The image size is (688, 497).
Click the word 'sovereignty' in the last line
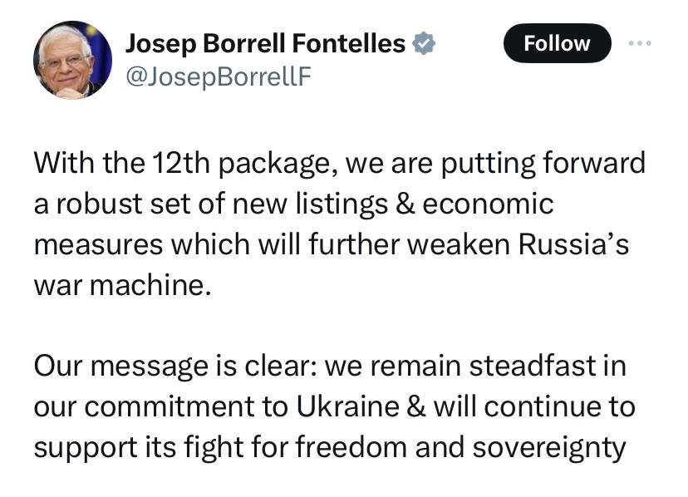(x=549, y=449)
